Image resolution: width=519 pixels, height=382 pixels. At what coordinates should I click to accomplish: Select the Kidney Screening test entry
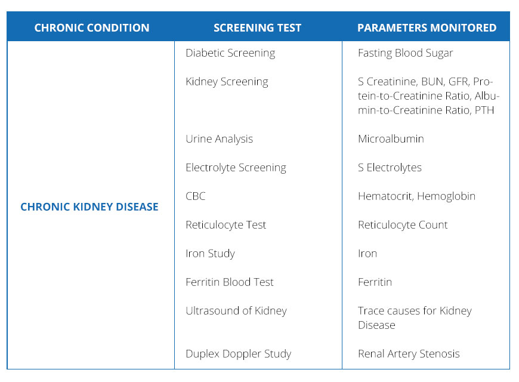227,81
